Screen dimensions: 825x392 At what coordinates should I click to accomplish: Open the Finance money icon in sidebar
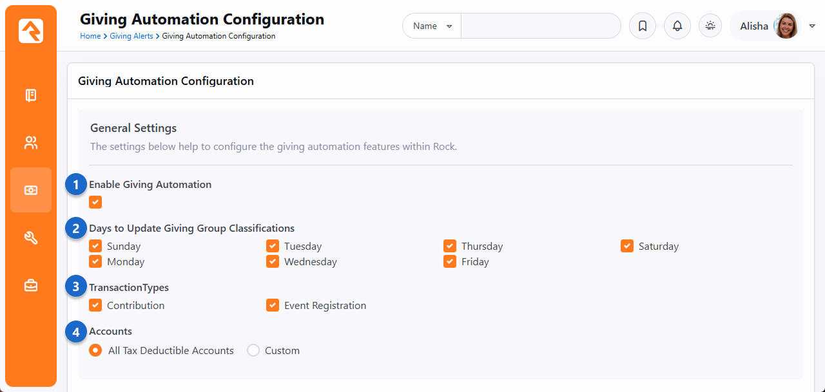[31, 190]
